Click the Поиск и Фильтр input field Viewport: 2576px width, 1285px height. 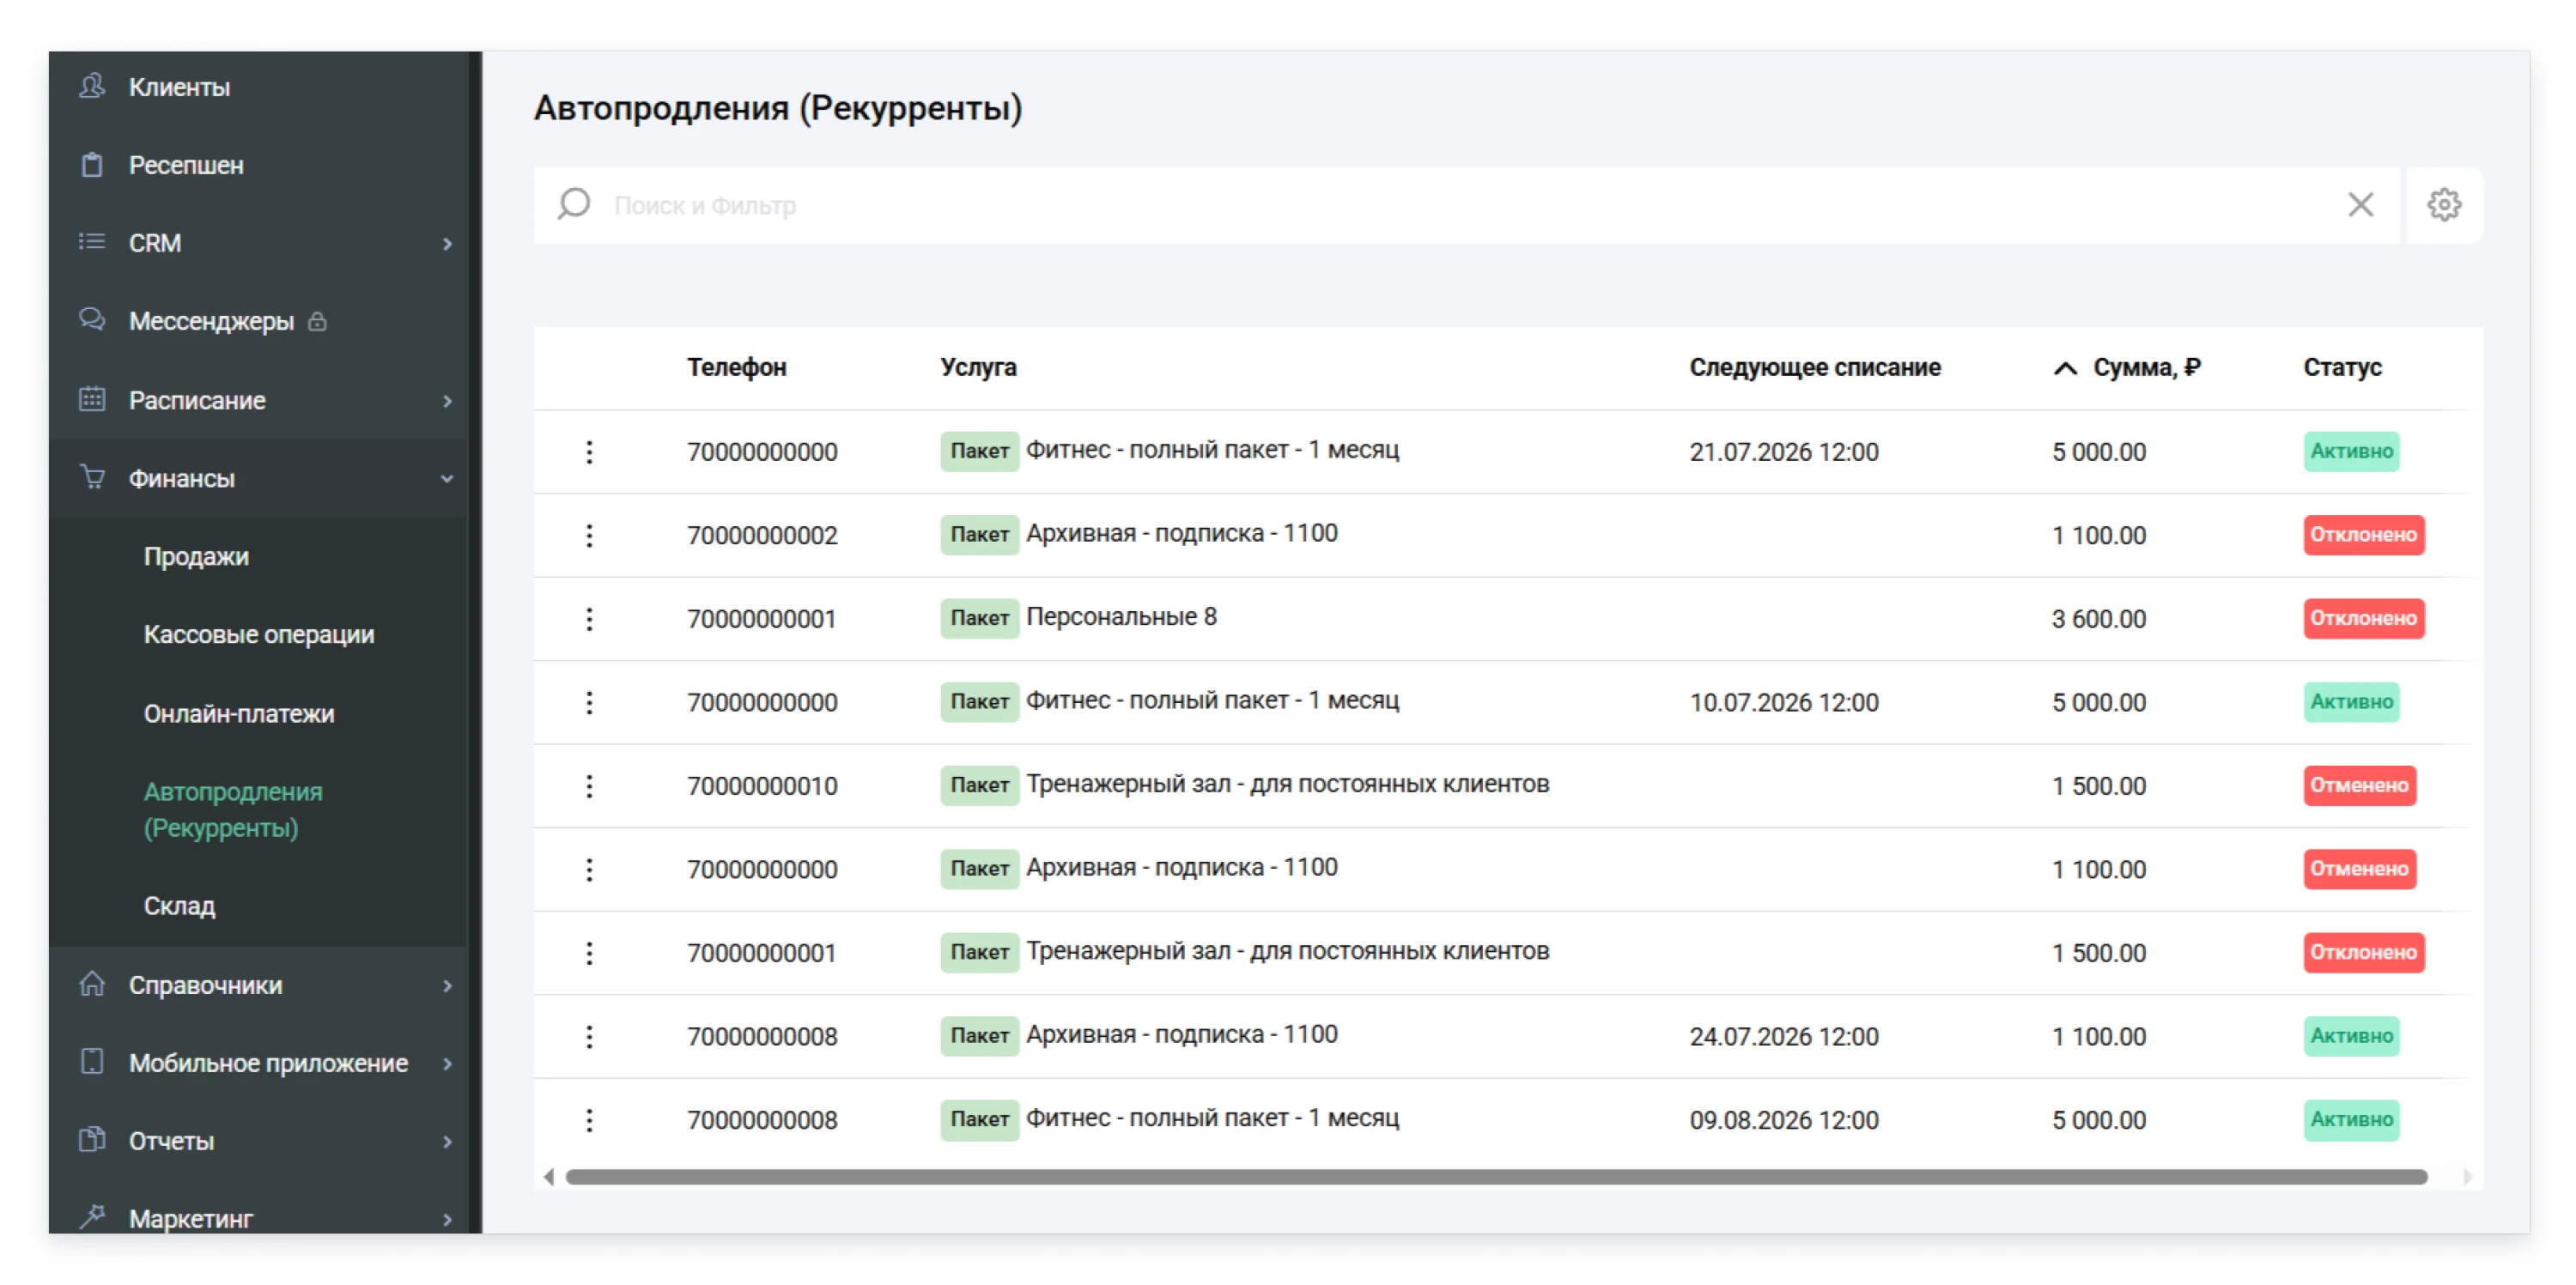pyautogui.click(x=1465, y=205)
